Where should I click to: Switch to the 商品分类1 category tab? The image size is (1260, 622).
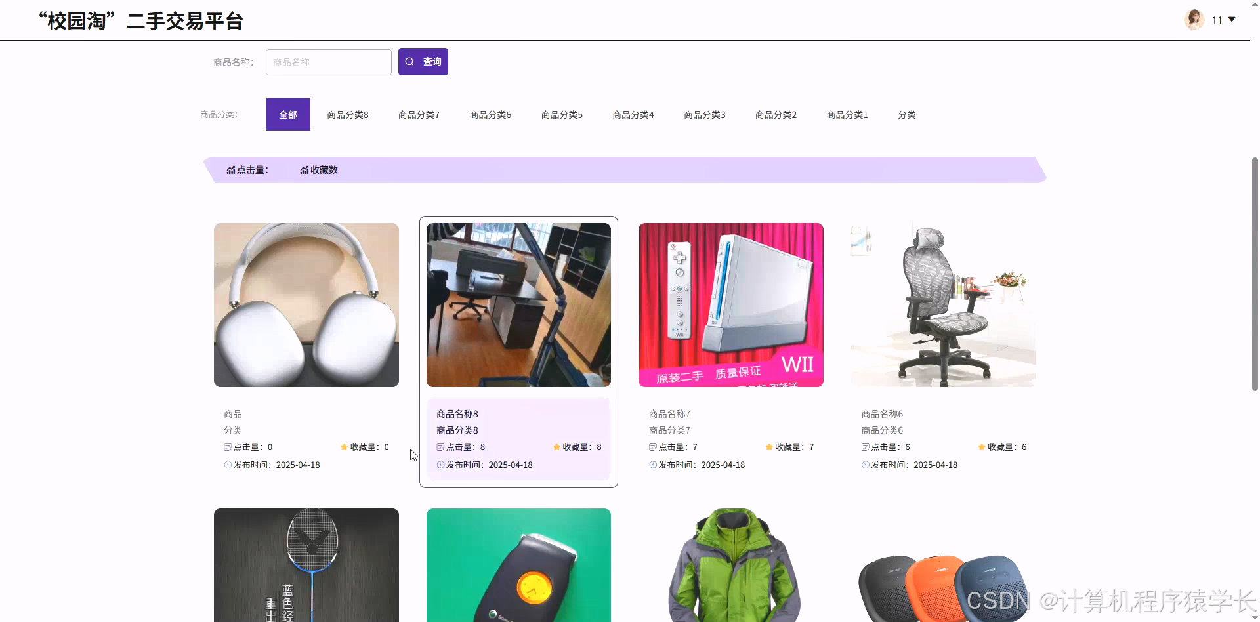point(847,114)
